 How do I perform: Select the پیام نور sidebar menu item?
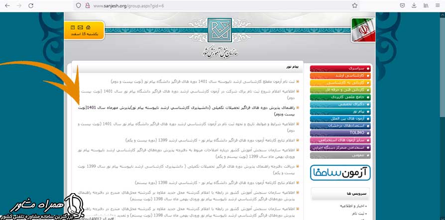(340, 112)
